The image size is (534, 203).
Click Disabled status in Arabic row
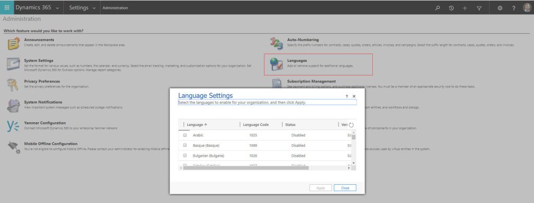coord(298,135)
